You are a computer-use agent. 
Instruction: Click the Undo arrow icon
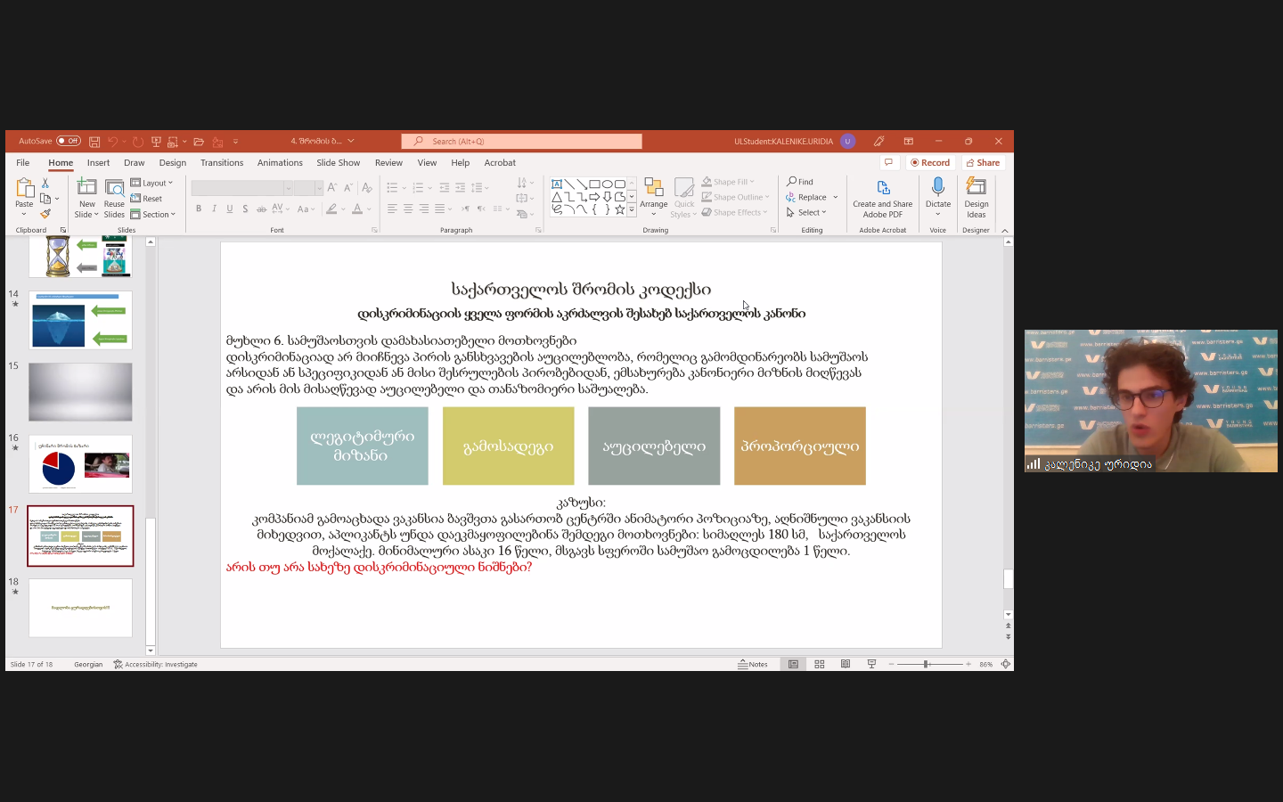point(113,142)
